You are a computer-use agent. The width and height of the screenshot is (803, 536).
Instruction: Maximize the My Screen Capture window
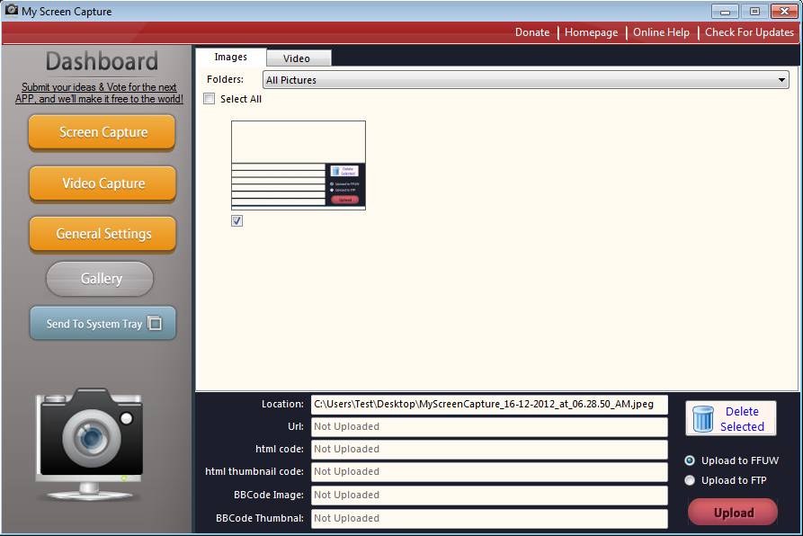click(x=754, y=12)
